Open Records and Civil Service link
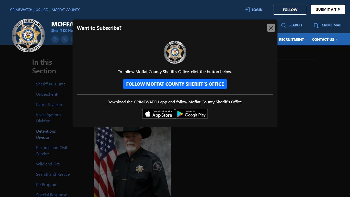This screenshot has width=350, height=197. point(52,151)
